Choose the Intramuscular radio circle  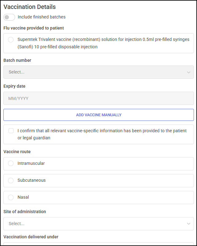tap(11, 163)
